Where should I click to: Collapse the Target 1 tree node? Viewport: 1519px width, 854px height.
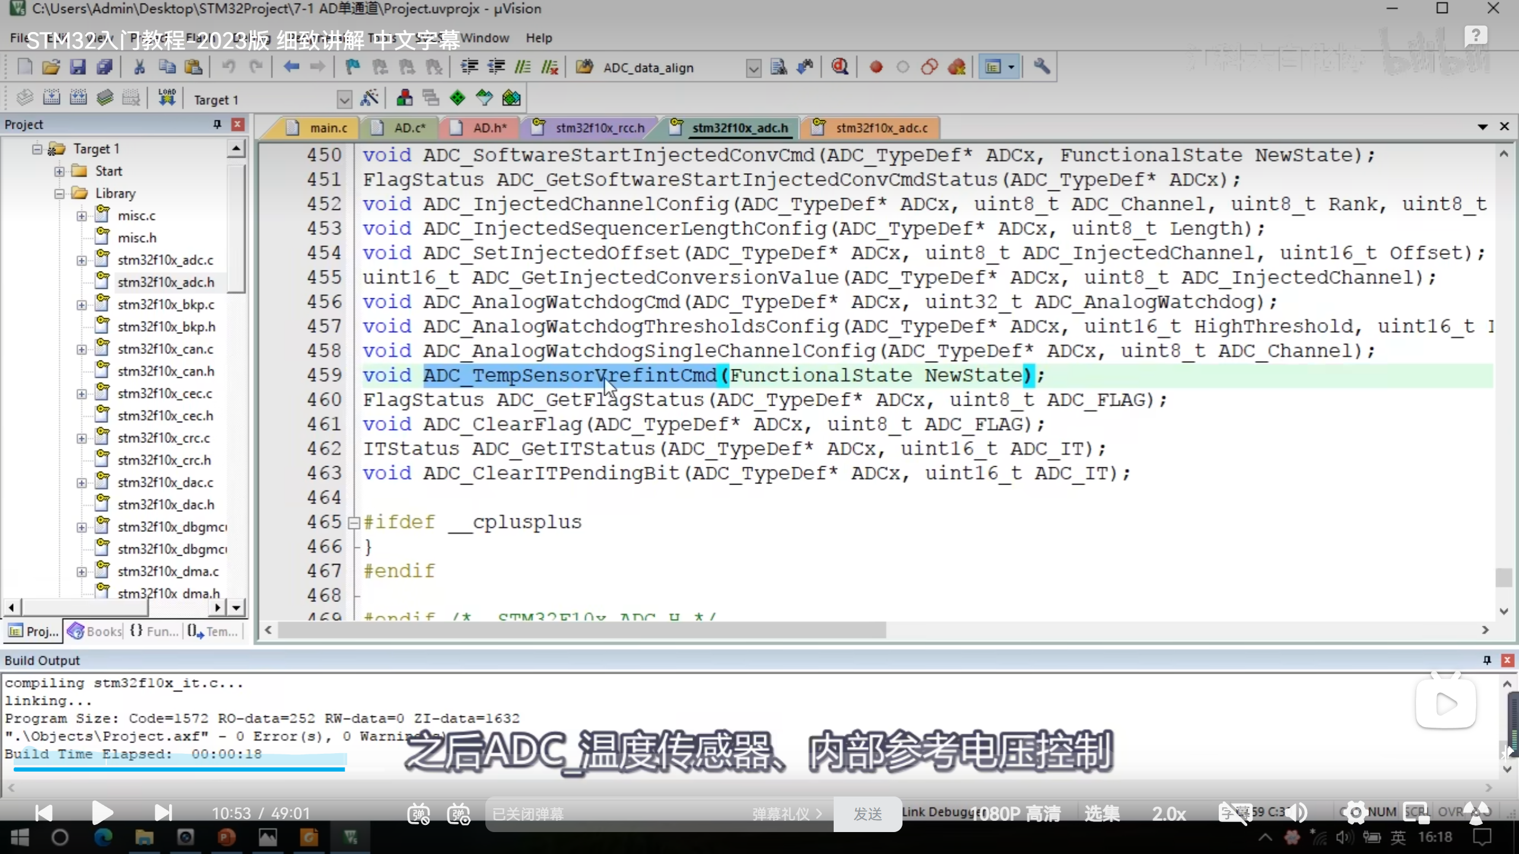click(37, 149)
